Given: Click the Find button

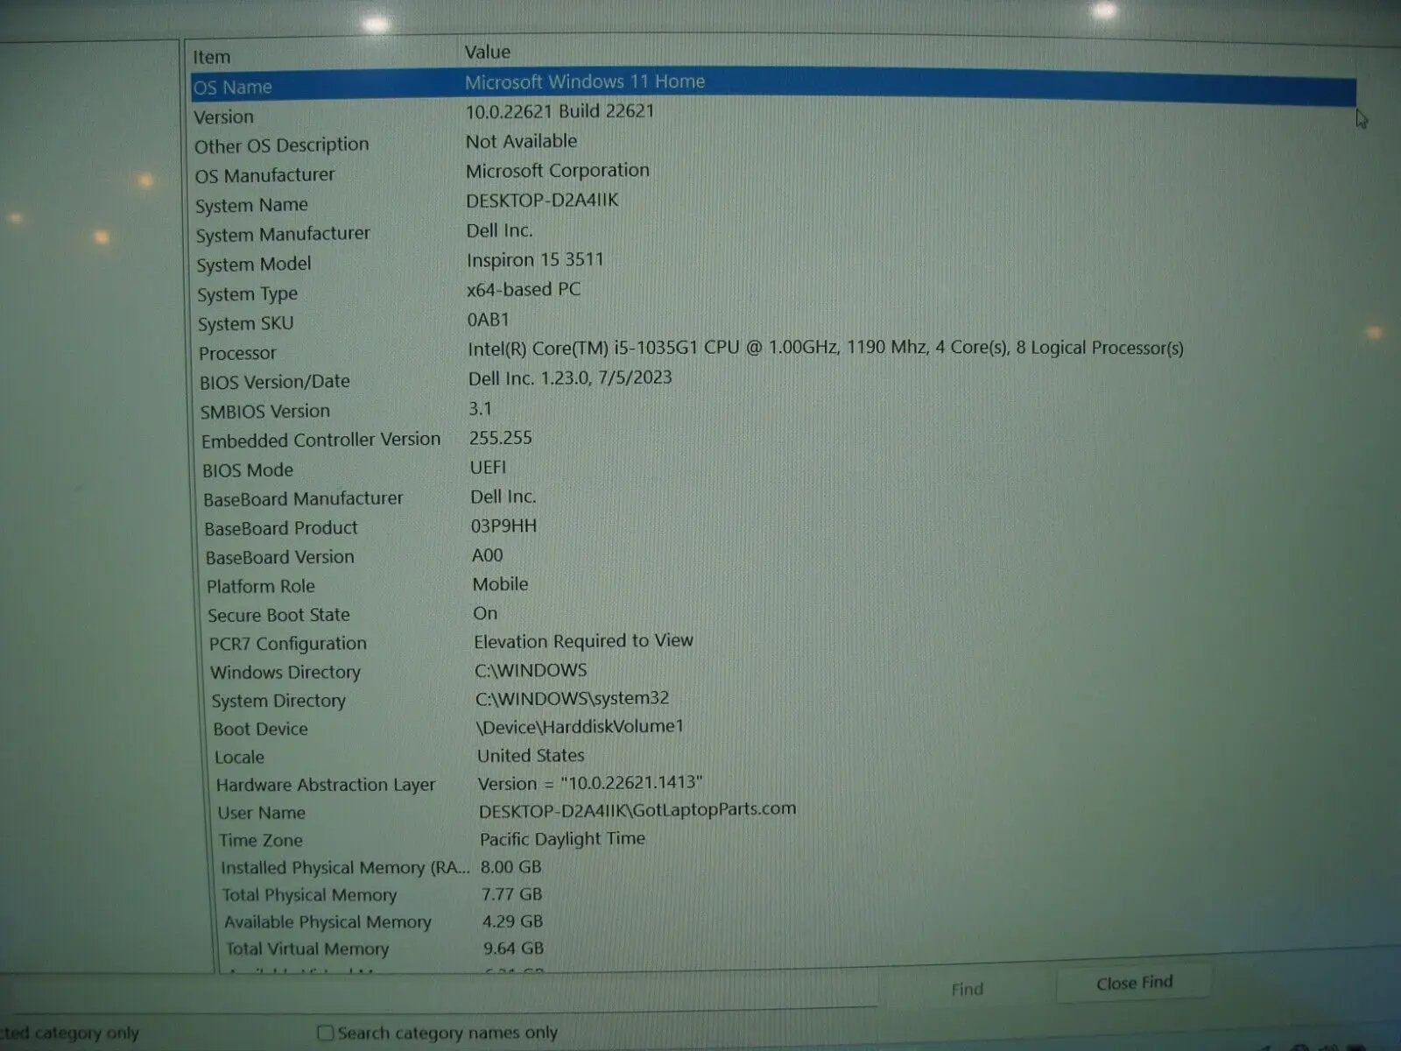Looking at the screenshot, I should click(x=967, y=989).
